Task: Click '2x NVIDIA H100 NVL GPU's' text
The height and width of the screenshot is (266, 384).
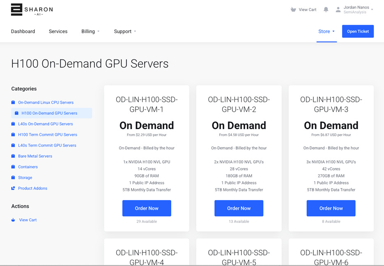Action: pos(239,162)
